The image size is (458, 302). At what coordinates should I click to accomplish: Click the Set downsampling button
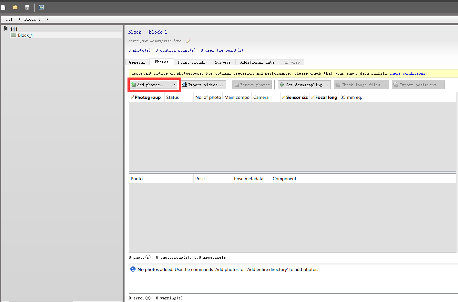[304, 85]
